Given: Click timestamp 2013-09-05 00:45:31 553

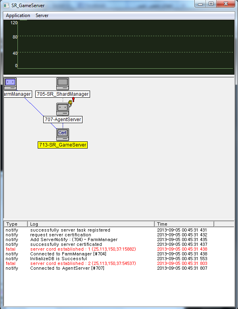Looking at the screenshot, I should (x=182, y=259).
